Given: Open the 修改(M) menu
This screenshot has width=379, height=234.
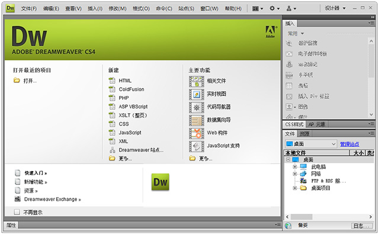Looking at the screenshot, I should [x=117, y=9].
